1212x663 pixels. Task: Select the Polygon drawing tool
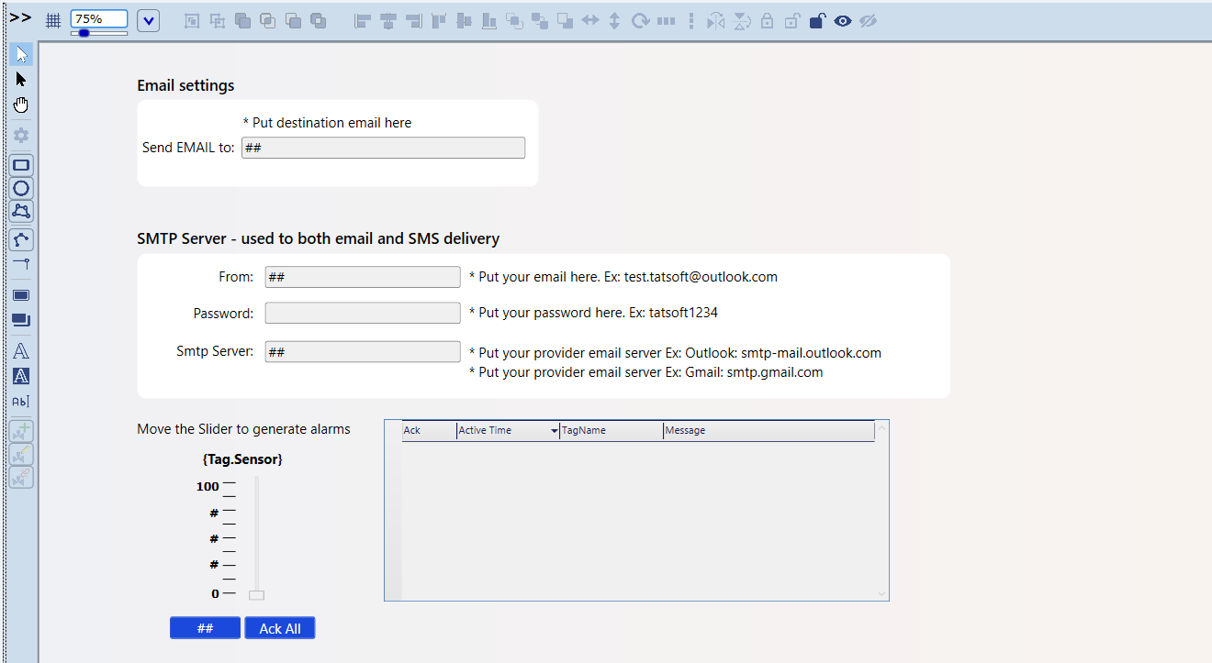tap(21, 212)
